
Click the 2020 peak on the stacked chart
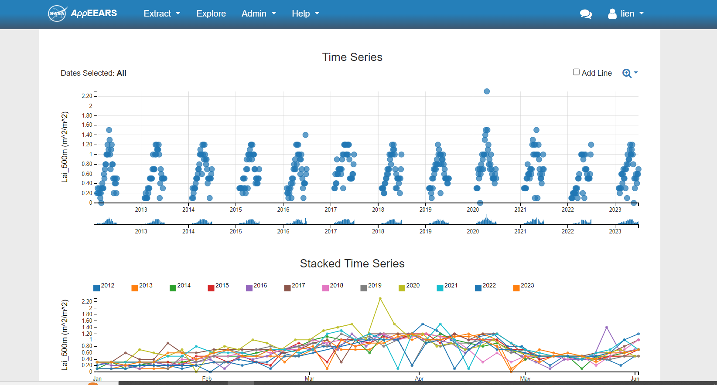(380, 298)
